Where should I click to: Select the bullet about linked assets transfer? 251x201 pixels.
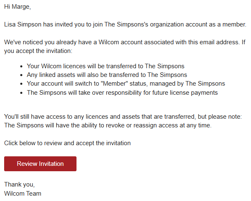pyautogui.click(x=107, y=75)
